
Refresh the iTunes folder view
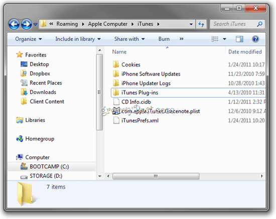coord(201,24)
